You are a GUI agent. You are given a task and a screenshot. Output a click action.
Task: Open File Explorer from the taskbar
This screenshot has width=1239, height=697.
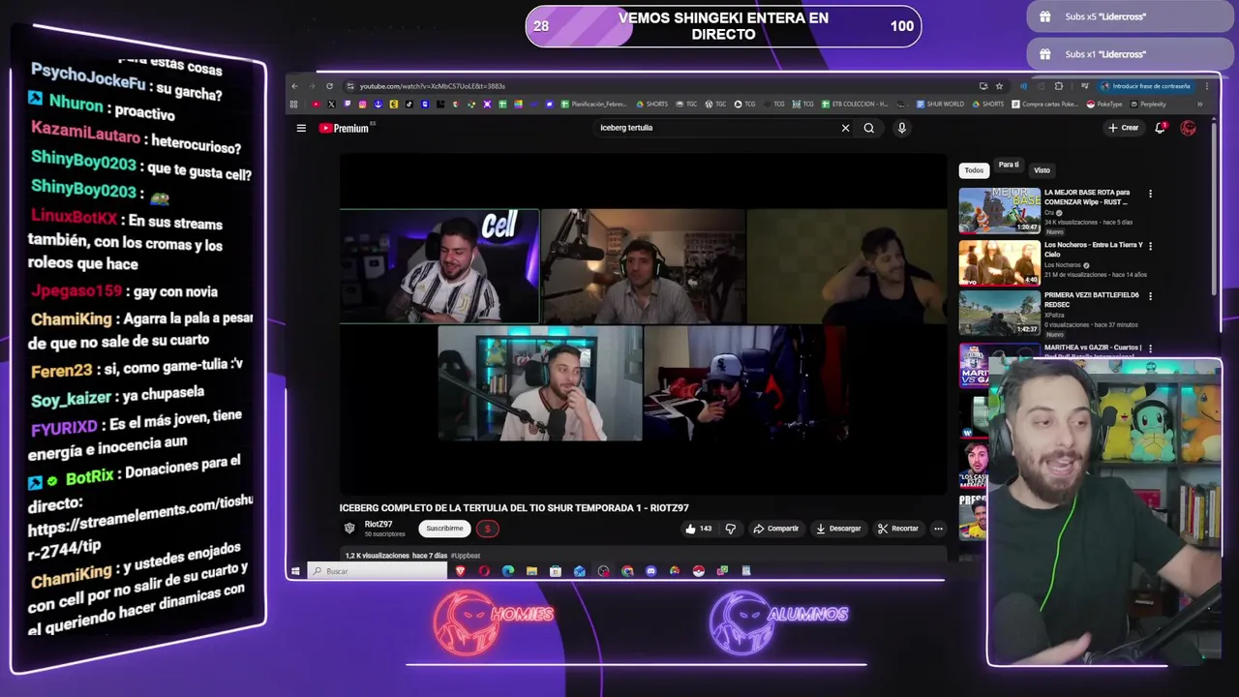531,571
